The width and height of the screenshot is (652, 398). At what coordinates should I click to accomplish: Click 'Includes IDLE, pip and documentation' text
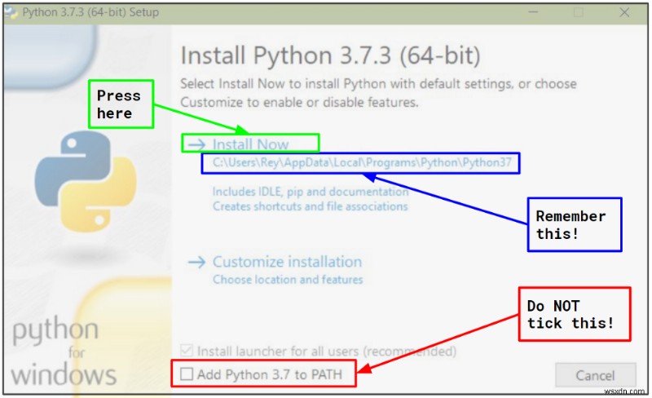[311, 192]
